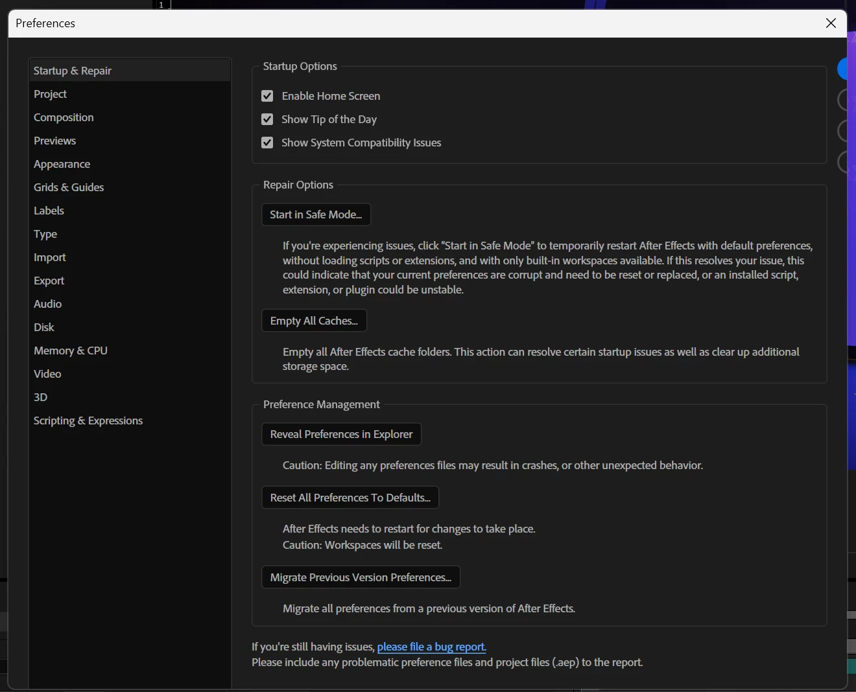Open the please file a bug report link
Screen dimensions: 856x692
point(431,647)
